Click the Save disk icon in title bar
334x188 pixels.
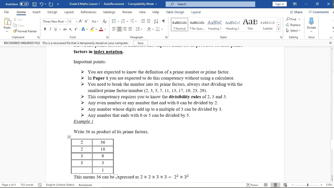[34, 4]
